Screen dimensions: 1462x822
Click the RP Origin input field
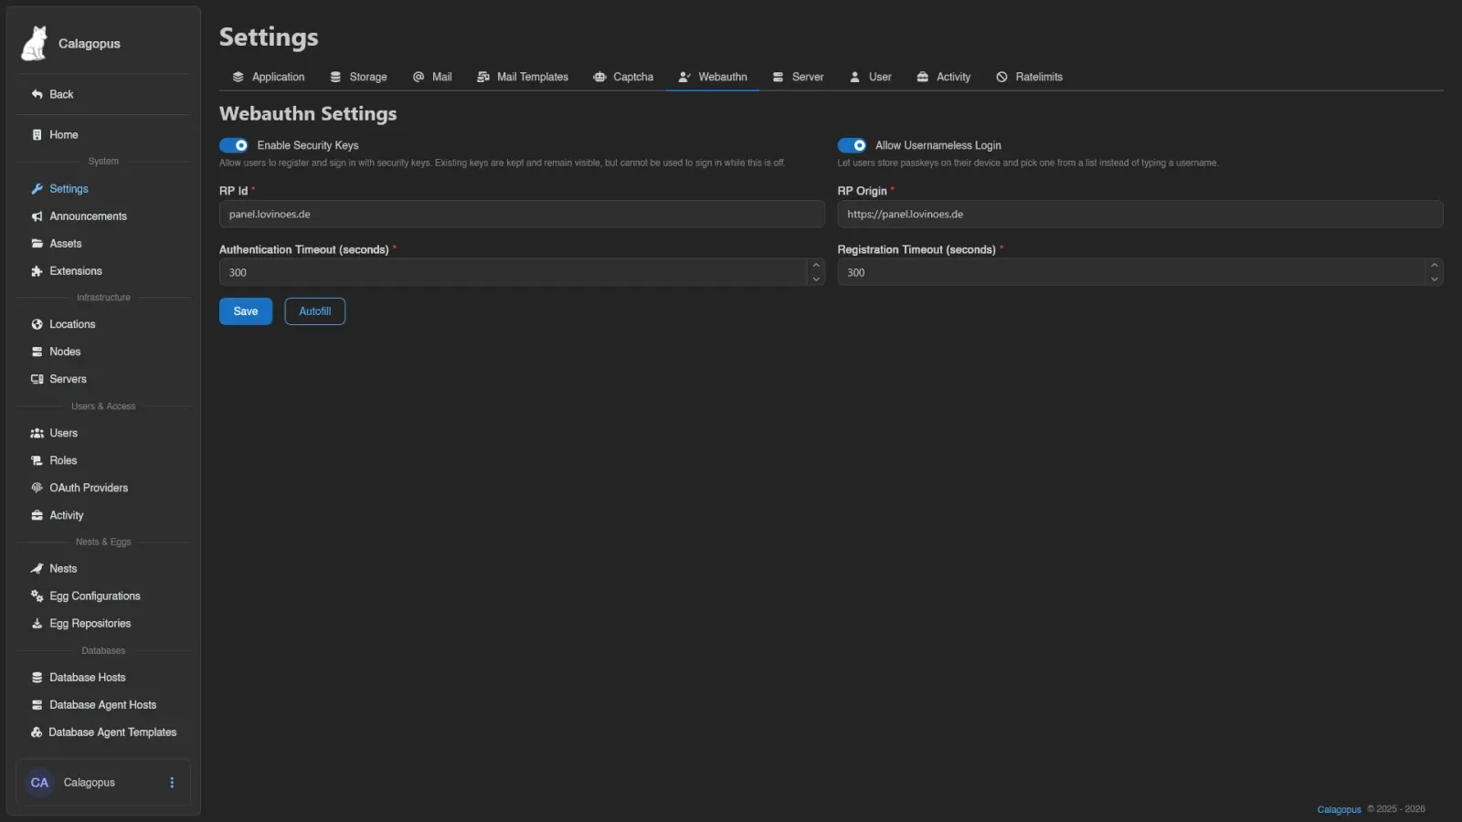1140,215
